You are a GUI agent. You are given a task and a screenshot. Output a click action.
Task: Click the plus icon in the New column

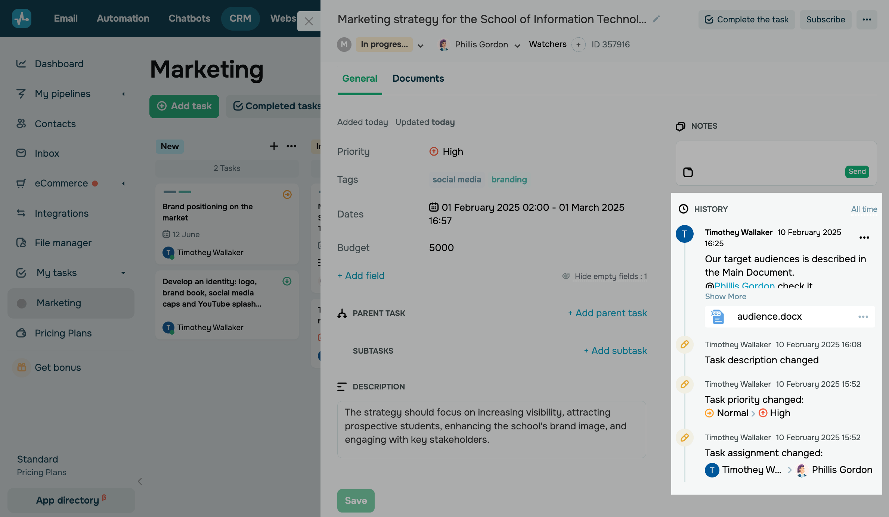click(274, 146)
